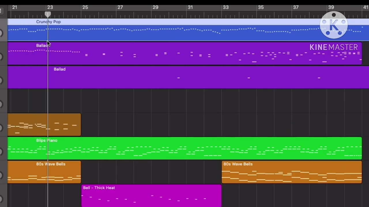Click bar 37 in the ruler
The width and height of the screenshot is (369, 207).
tap(296, 7)
